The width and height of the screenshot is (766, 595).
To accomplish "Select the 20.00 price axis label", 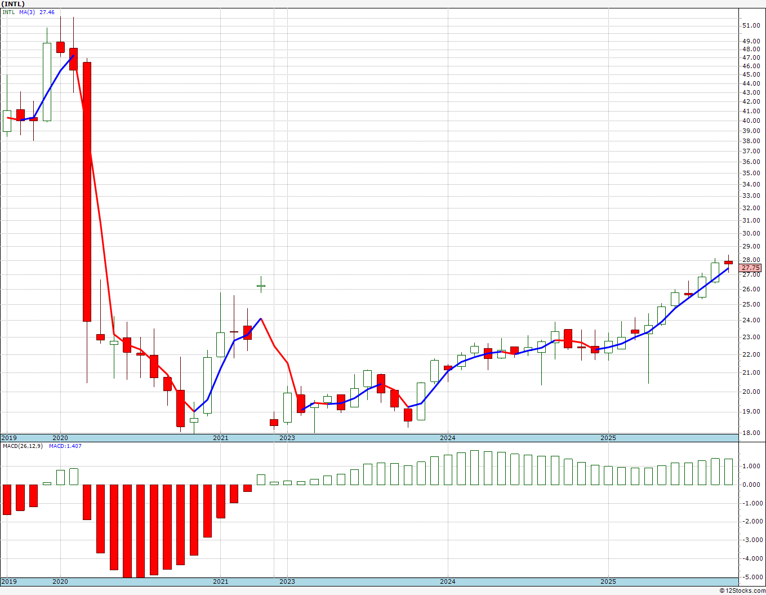I will pyautogui.click(x=751, y=392).
